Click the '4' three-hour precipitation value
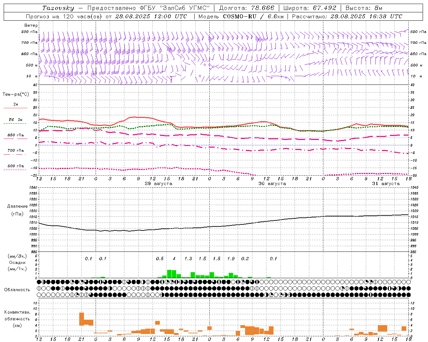This screenshot has width=428, height=342. (x=174, y=259)
